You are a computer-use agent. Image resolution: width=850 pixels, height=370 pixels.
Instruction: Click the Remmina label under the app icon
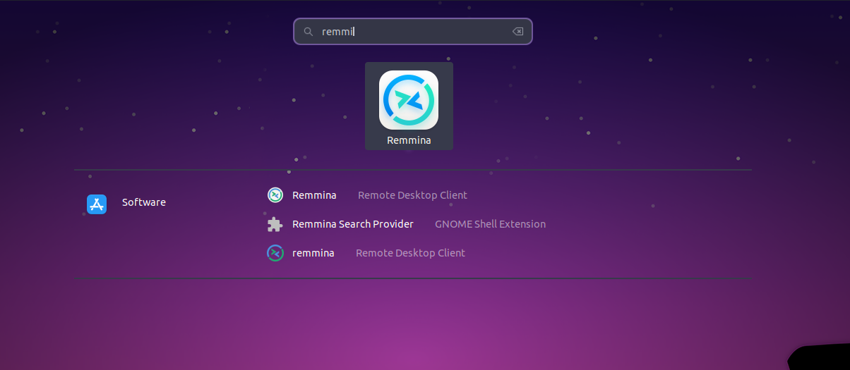click(x=409, y=140)
